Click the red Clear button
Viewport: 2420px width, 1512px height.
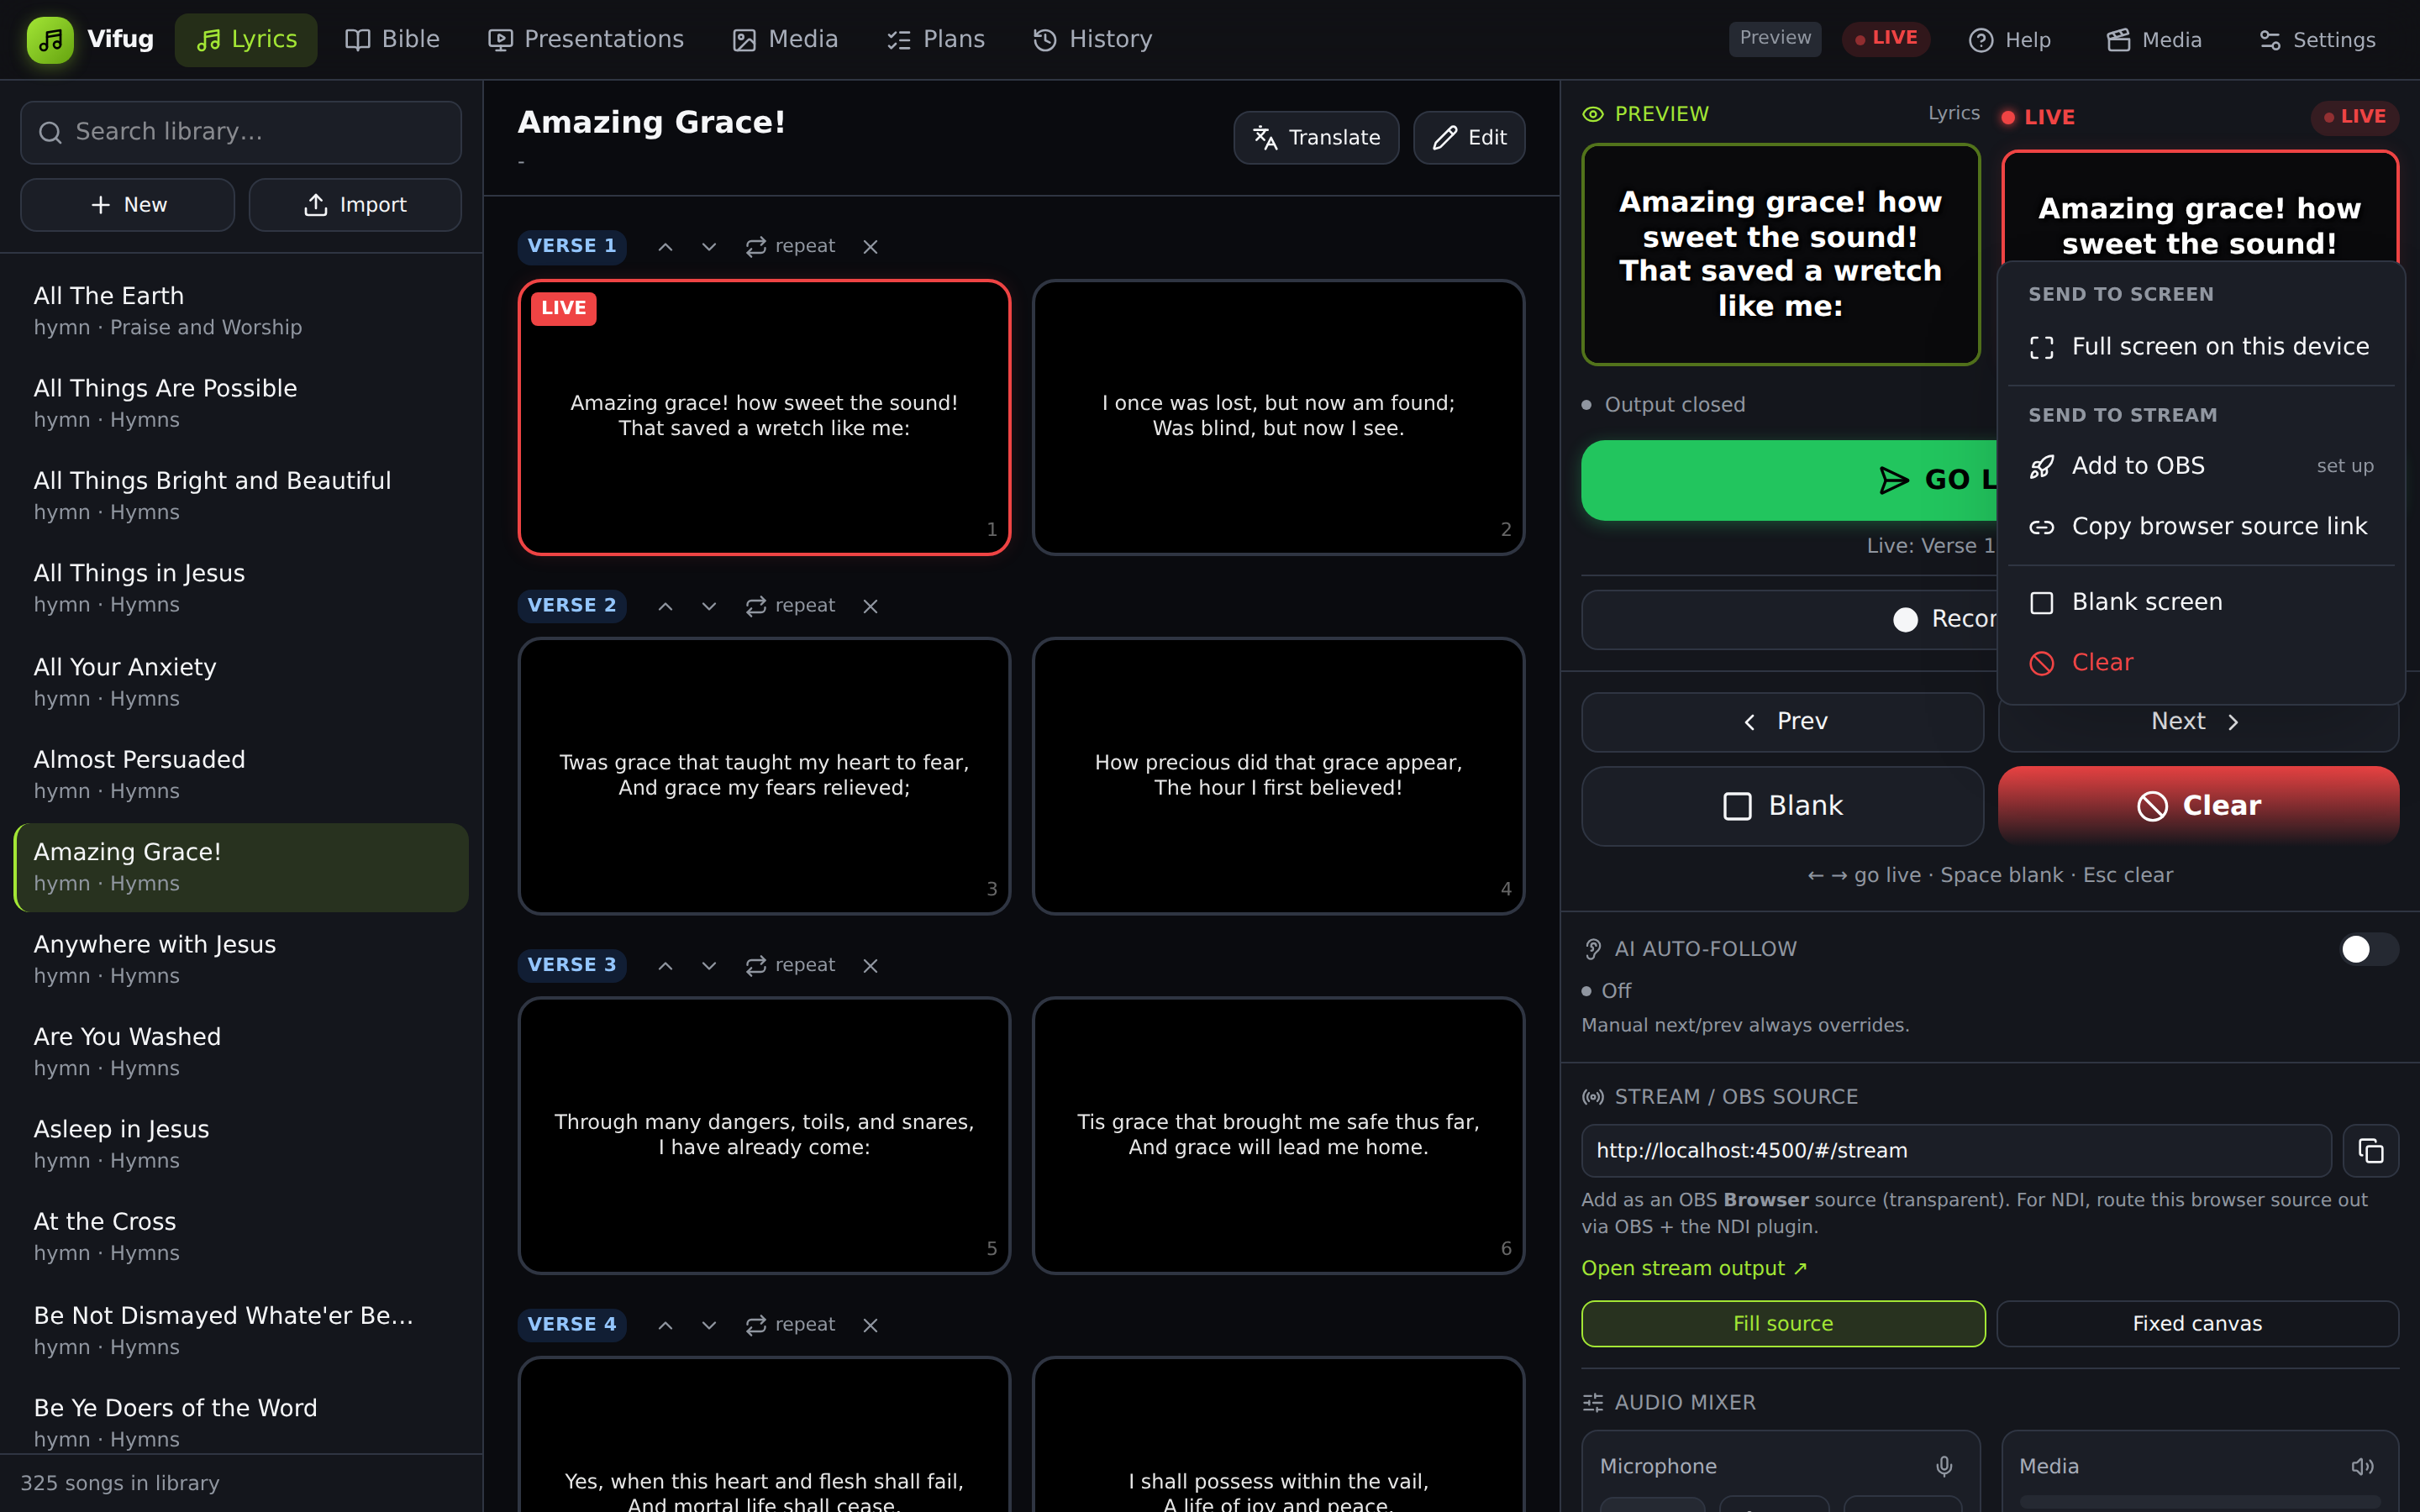[x=2198, y=806]
